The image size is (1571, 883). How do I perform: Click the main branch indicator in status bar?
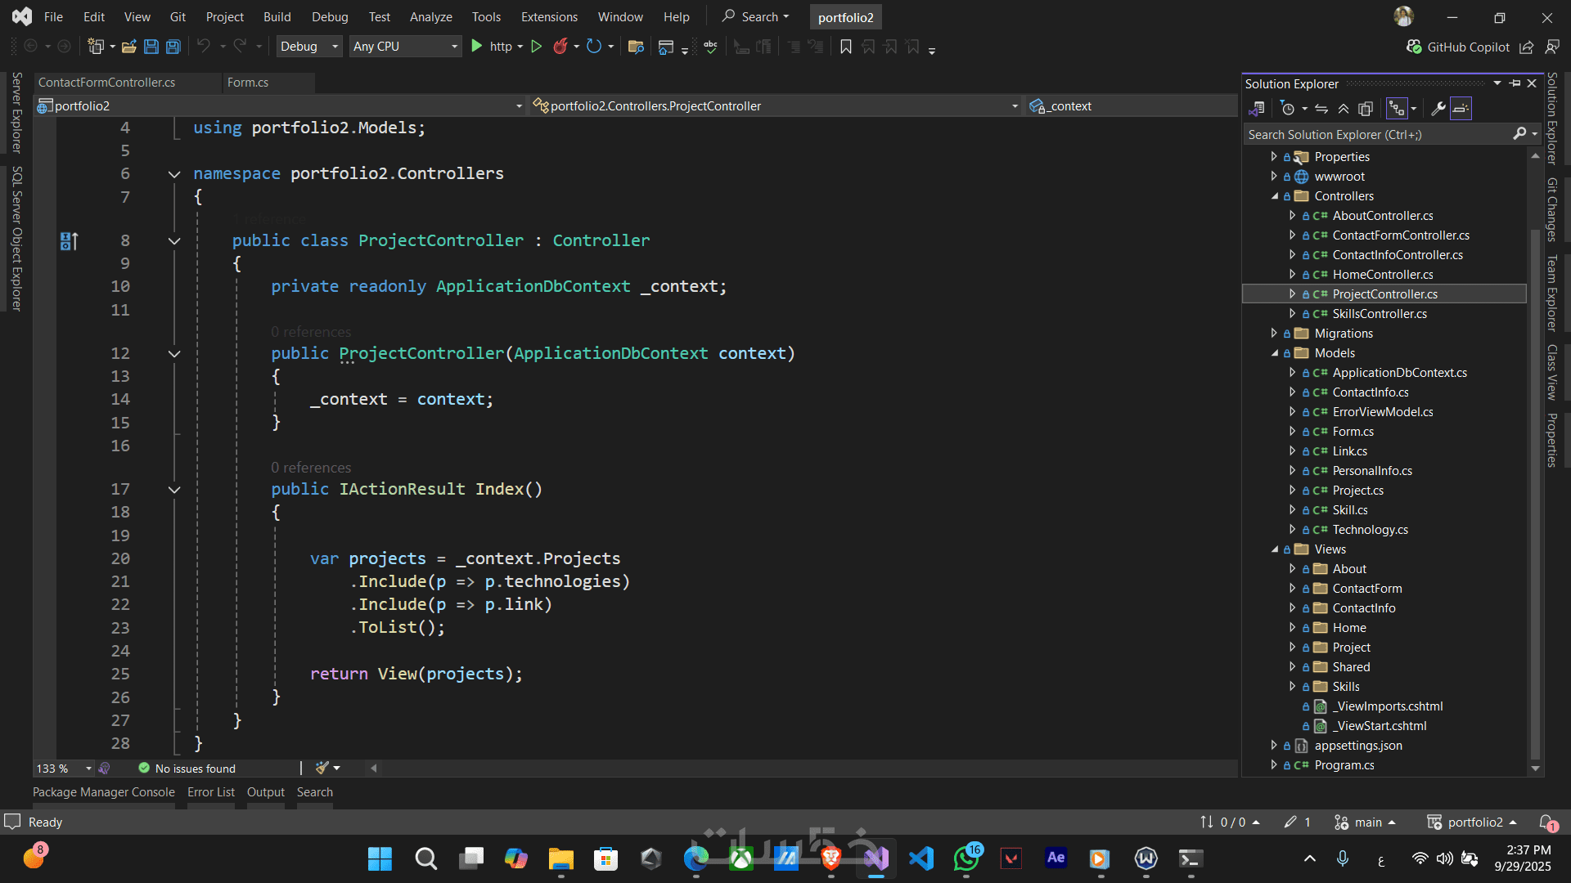(1366, 822)
